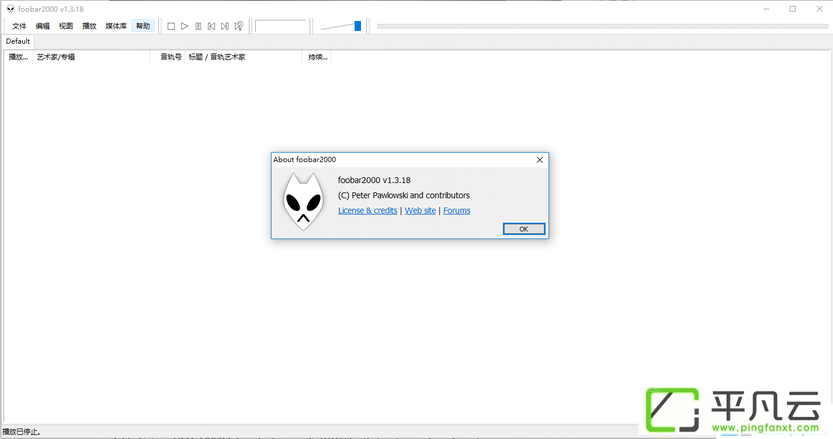The width and height of the screenshot is (833, 439).
Task: Sort by the 持续... column header
Action: 317,57
